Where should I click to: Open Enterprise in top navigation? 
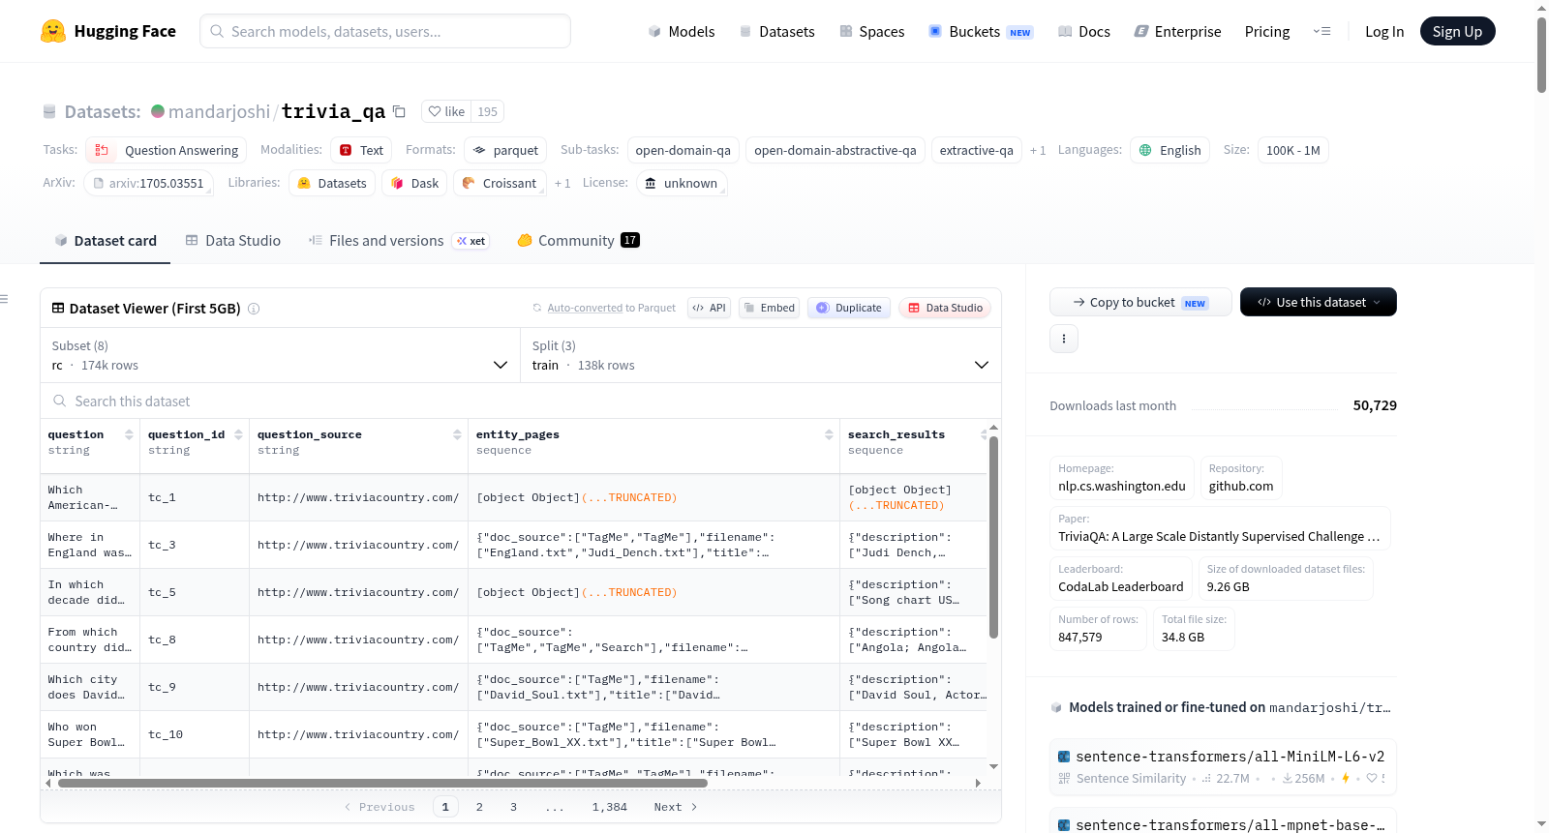[x=1177, y=31]
